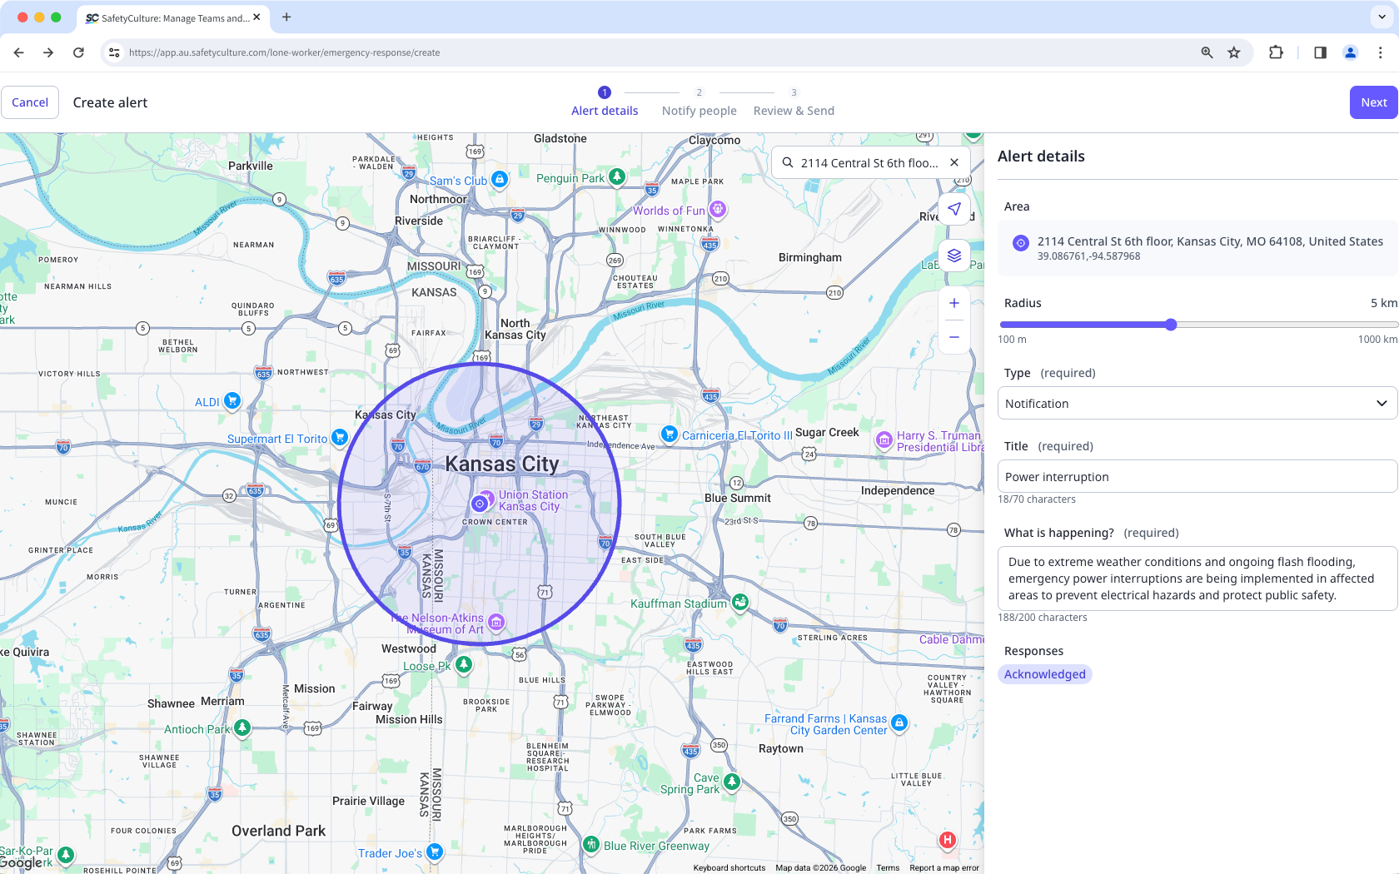Open the Chrome three-dot menu
The image size is (1399, 874).
(1380, 52)
